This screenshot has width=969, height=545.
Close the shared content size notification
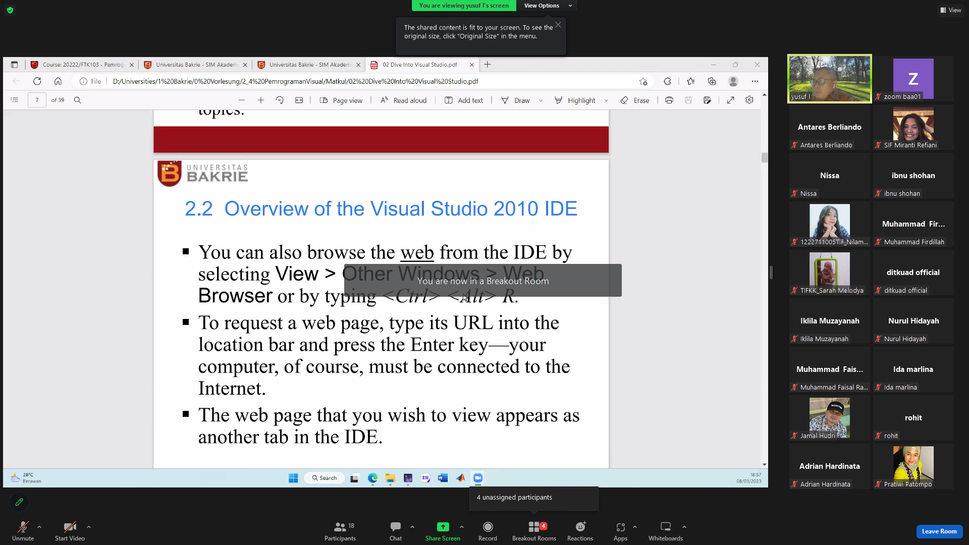tap(558, 25)
